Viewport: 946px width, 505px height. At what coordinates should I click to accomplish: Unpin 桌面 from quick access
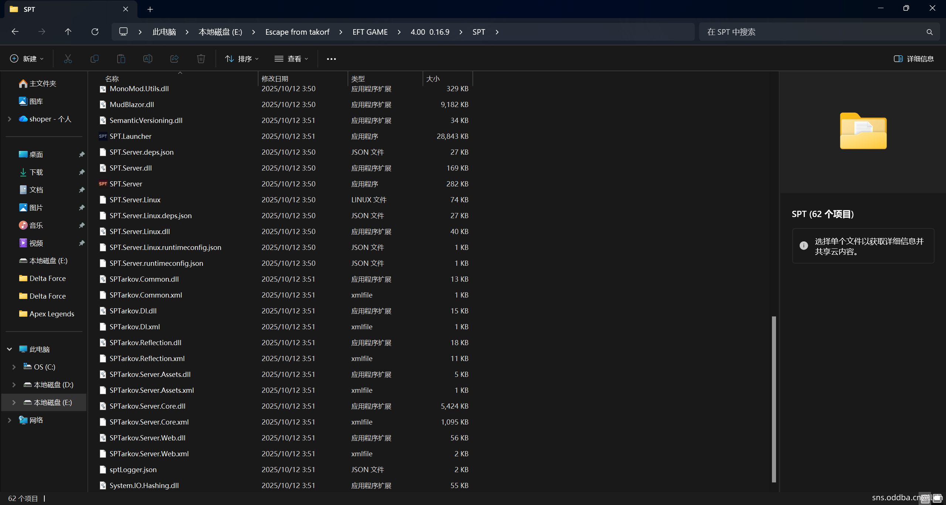[x=82, y=154]
